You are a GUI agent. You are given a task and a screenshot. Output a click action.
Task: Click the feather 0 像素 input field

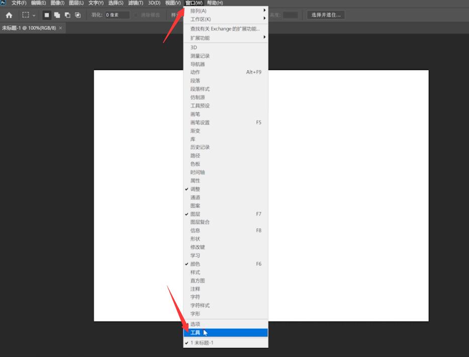(117, 15)
